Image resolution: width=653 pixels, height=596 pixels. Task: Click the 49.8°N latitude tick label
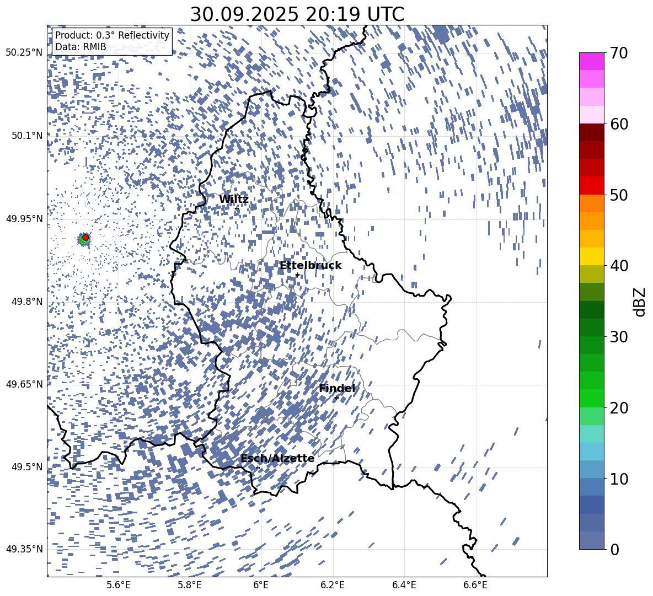[27, 302]
